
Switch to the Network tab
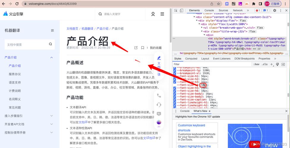click(238, 10)
